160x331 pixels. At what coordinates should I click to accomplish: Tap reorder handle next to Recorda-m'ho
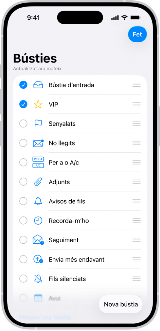tap(136, 221)
